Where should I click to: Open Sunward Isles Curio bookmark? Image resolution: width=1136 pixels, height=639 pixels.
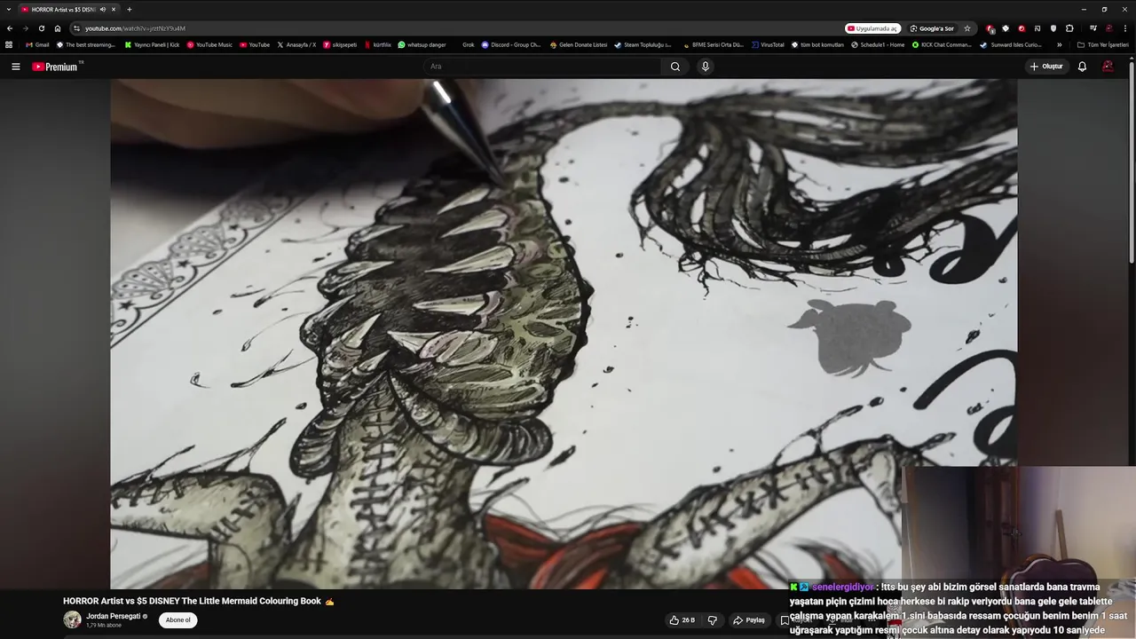(1011, 44)
